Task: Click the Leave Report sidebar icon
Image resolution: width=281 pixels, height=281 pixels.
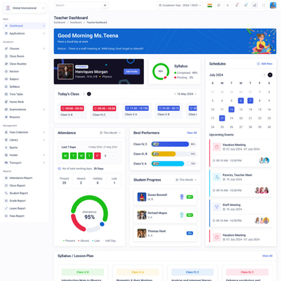Action: pyautogui.click(x=6, y=209)
